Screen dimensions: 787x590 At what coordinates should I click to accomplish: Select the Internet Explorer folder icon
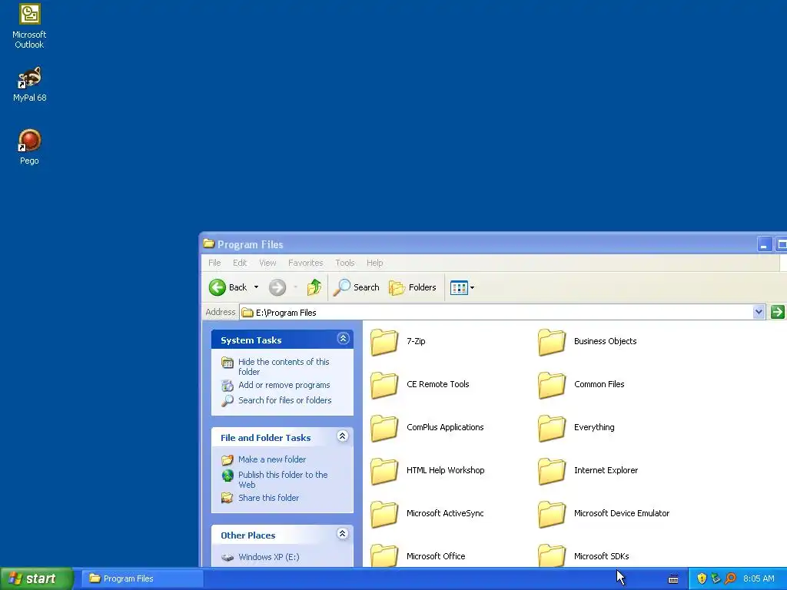(552, 471)
